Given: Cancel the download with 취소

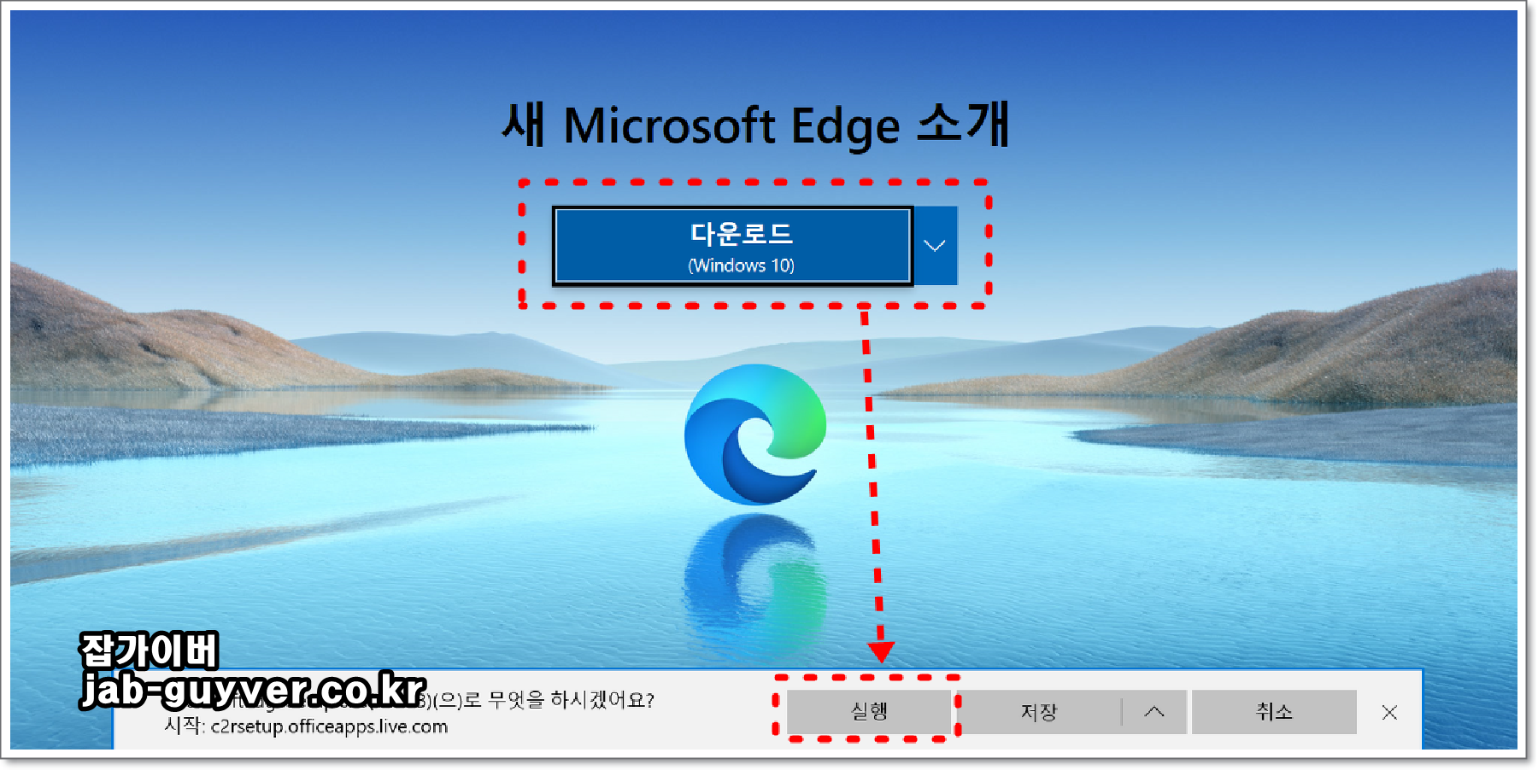Looking at the screenshot, I should (x=1274, y=712).
